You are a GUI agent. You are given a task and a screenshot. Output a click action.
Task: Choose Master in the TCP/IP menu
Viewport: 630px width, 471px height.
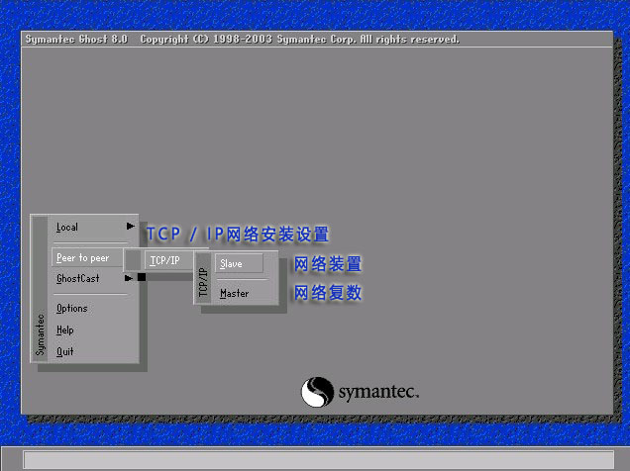[234, 293]
